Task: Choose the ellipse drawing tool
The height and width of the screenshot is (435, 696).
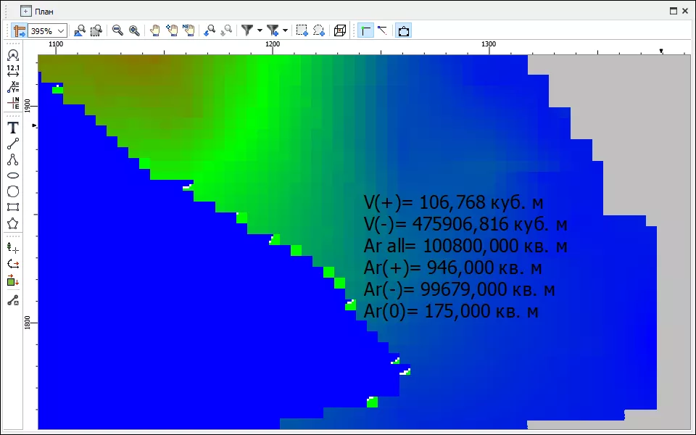Action: [x=12, y=175]
